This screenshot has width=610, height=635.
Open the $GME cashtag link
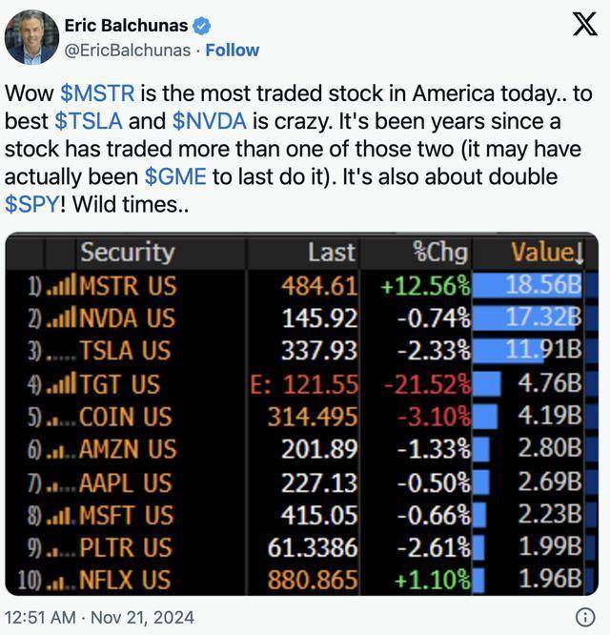pos(177,177)
